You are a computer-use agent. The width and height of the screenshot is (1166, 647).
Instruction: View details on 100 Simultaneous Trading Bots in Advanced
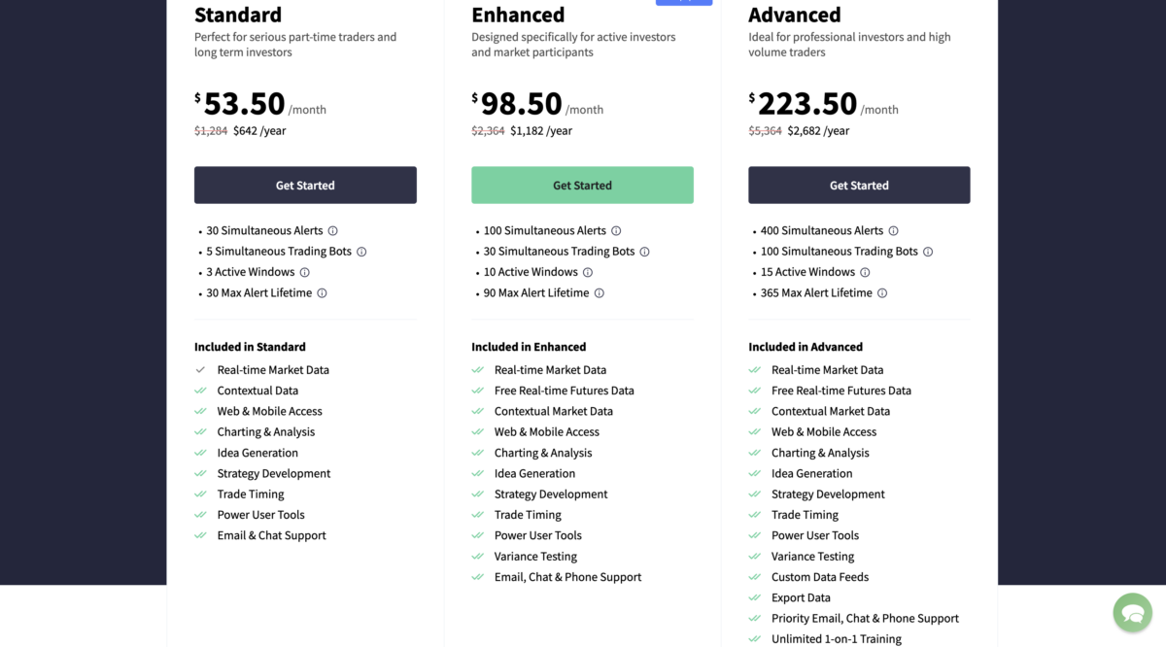(x=929, y=251)
